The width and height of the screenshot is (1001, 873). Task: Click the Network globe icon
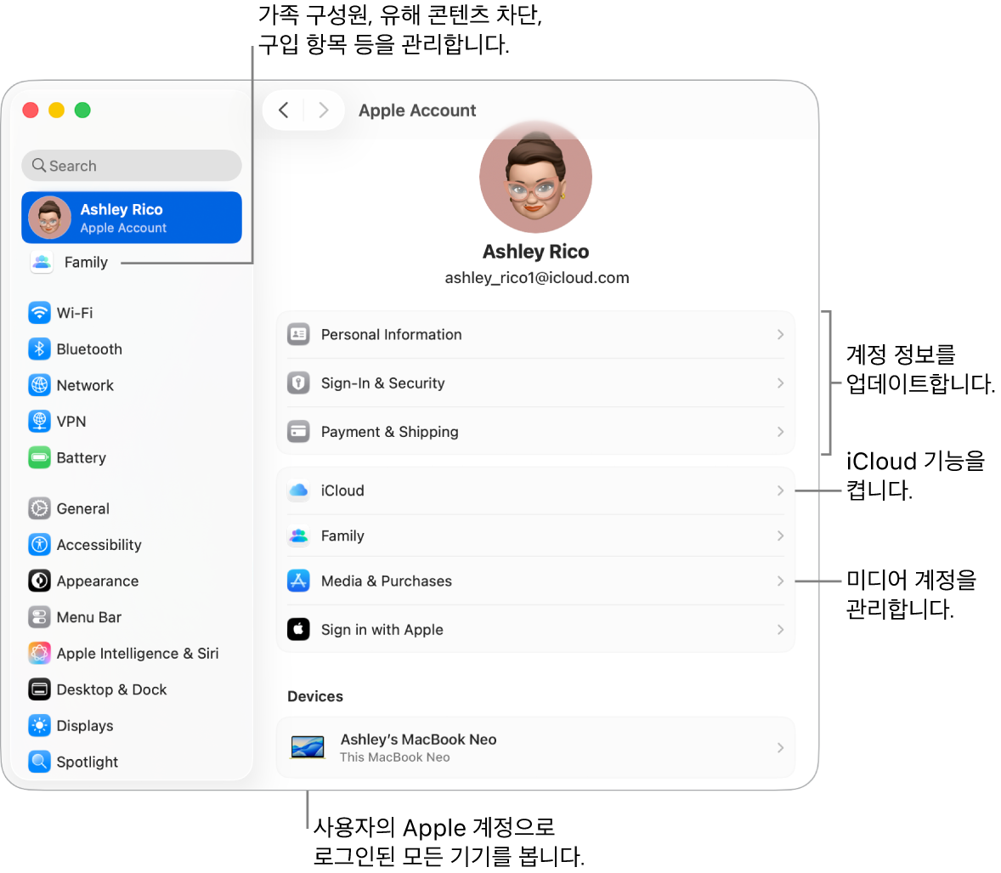[39, 385]
